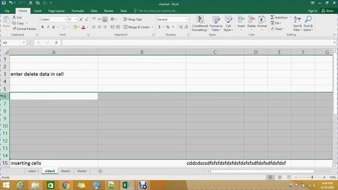Click the Format cells icon

[262, 20]
